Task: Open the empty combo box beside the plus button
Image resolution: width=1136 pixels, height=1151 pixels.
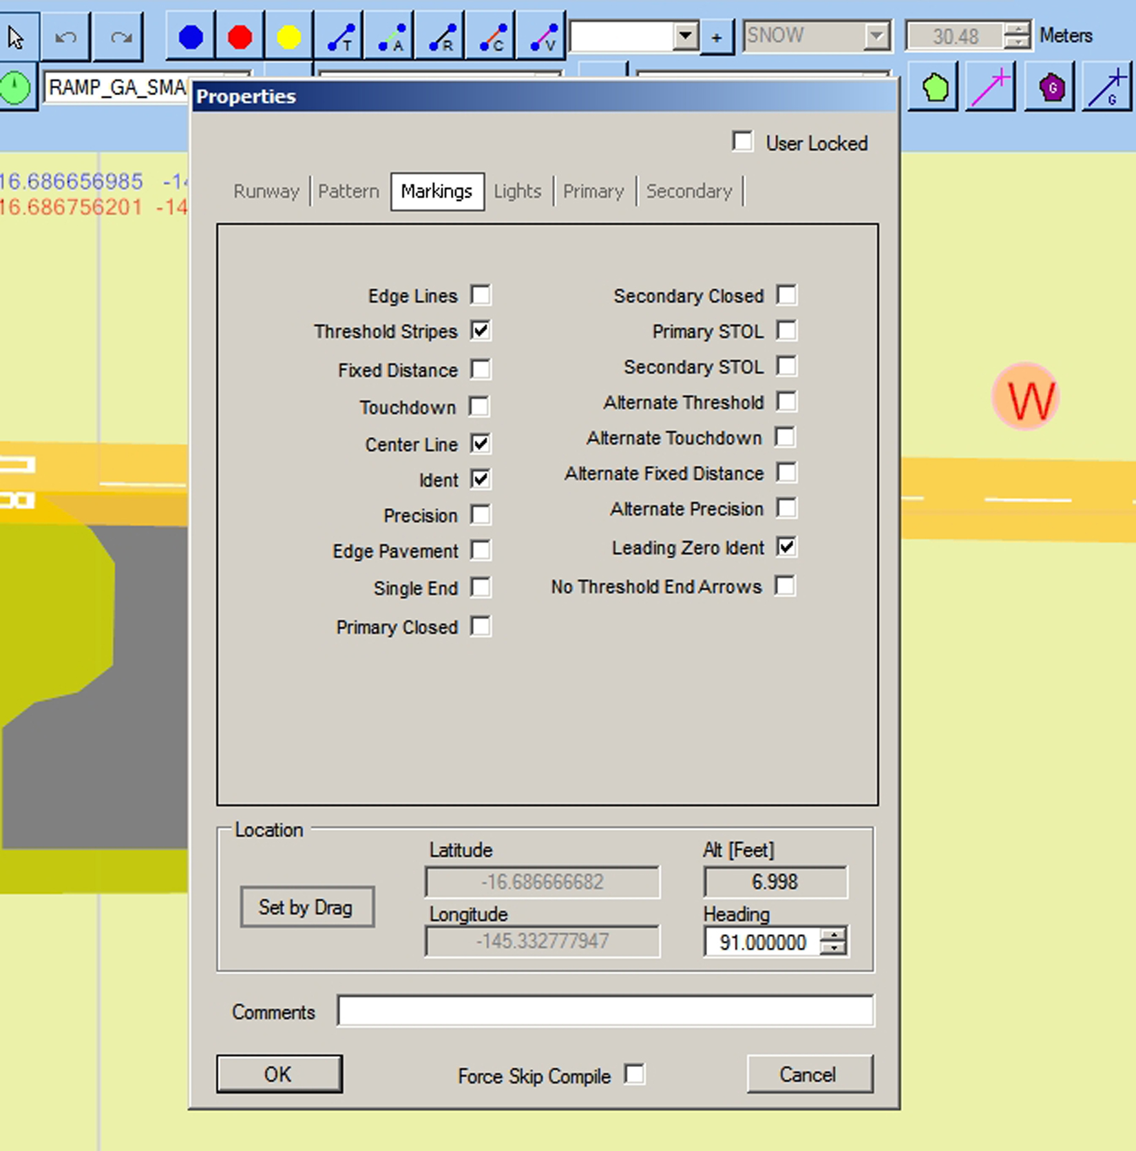Action: tap(685, 34)
